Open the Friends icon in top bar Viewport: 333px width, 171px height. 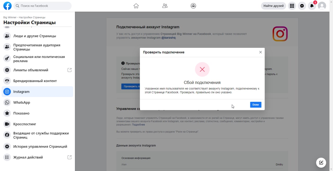point(165,6)
